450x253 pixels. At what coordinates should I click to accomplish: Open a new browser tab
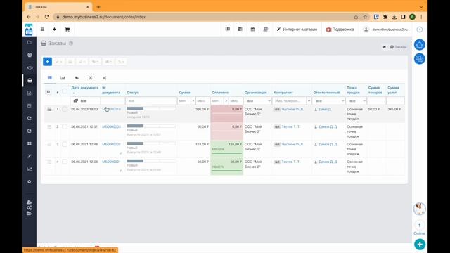98,7
